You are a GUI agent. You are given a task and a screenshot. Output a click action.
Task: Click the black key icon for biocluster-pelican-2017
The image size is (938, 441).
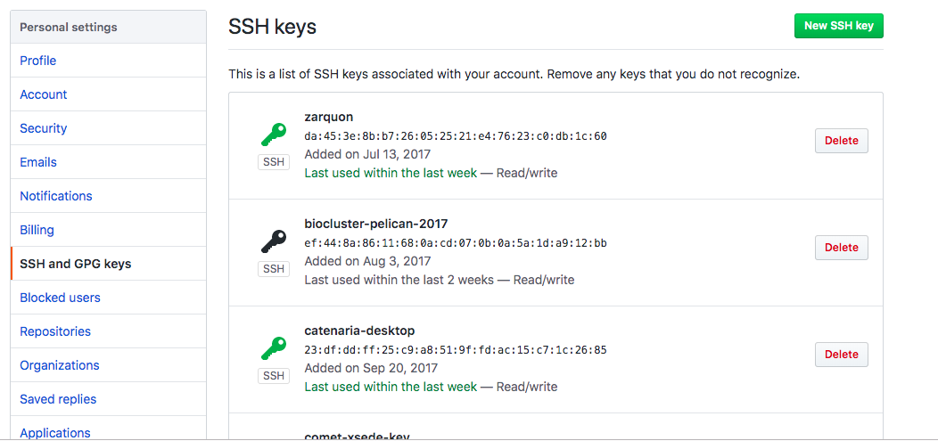pos(273,241)
